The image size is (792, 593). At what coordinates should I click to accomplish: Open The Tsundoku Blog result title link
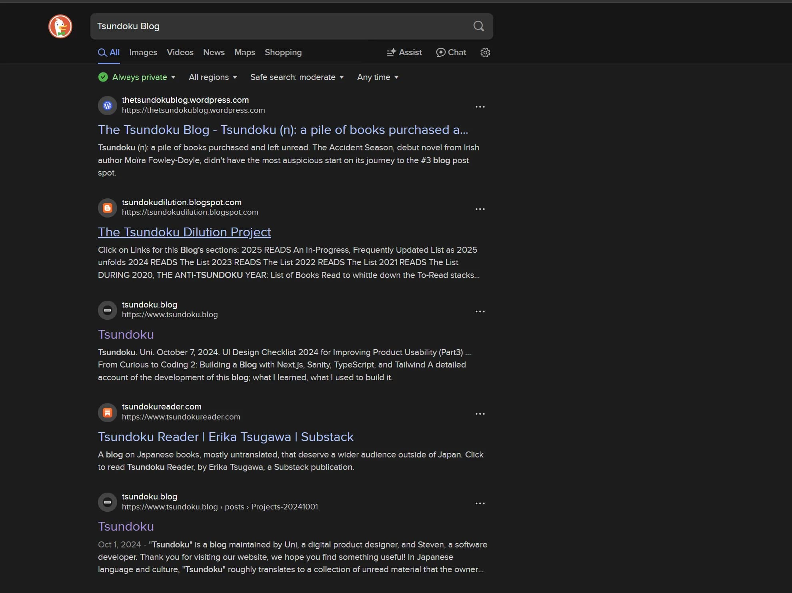click(283, 130)
